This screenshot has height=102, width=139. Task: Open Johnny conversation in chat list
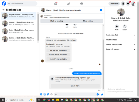point(19,23)
